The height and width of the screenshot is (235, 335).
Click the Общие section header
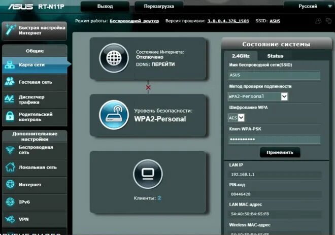pyautogui.click(x=35, y=51)
